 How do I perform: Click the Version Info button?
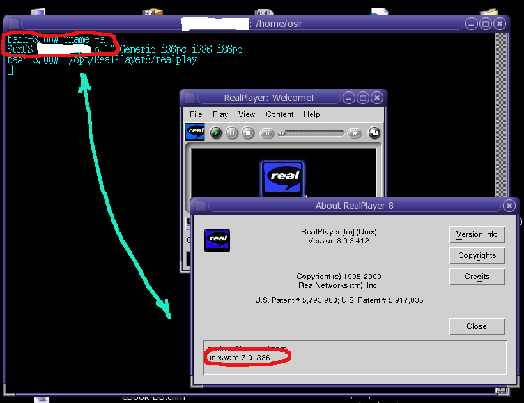(477, 234)
